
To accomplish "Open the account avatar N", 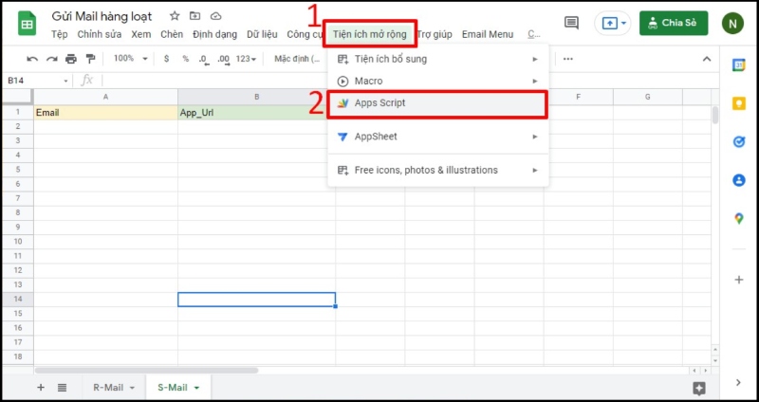I will pyautogui.click(x=732, y=23).
